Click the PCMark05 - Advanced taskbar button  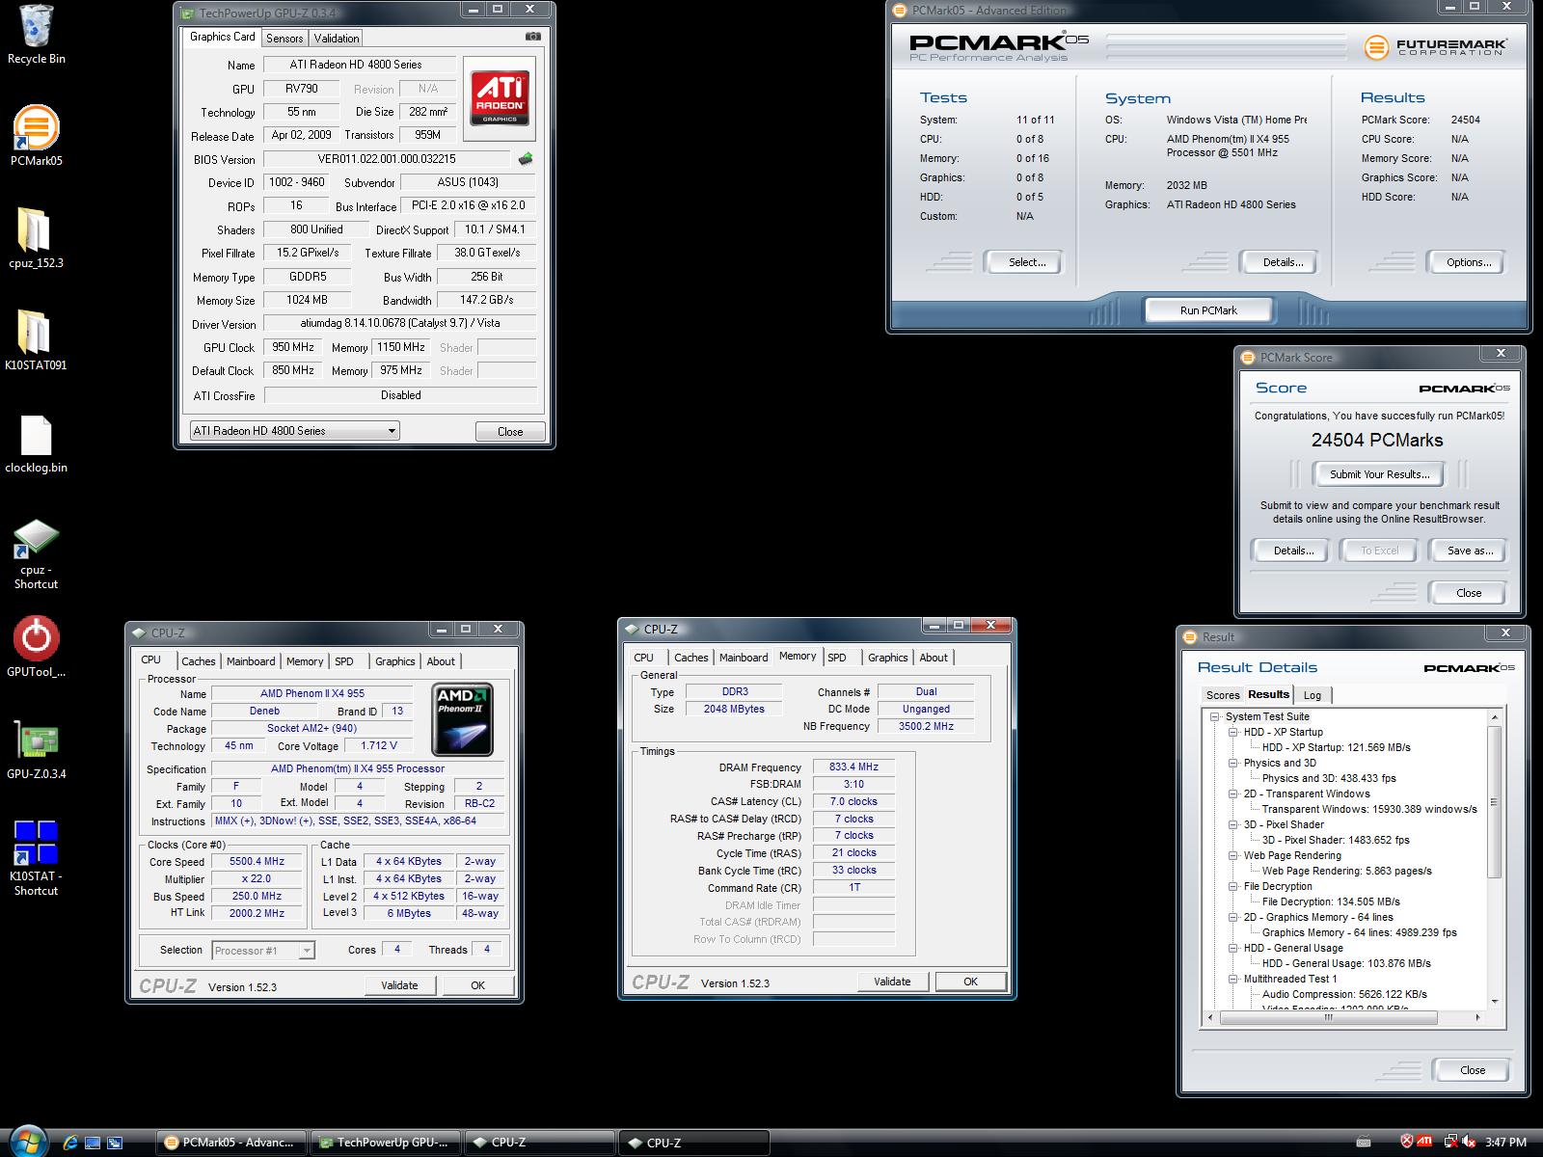pyautogui.click(x=231, y=1143)
